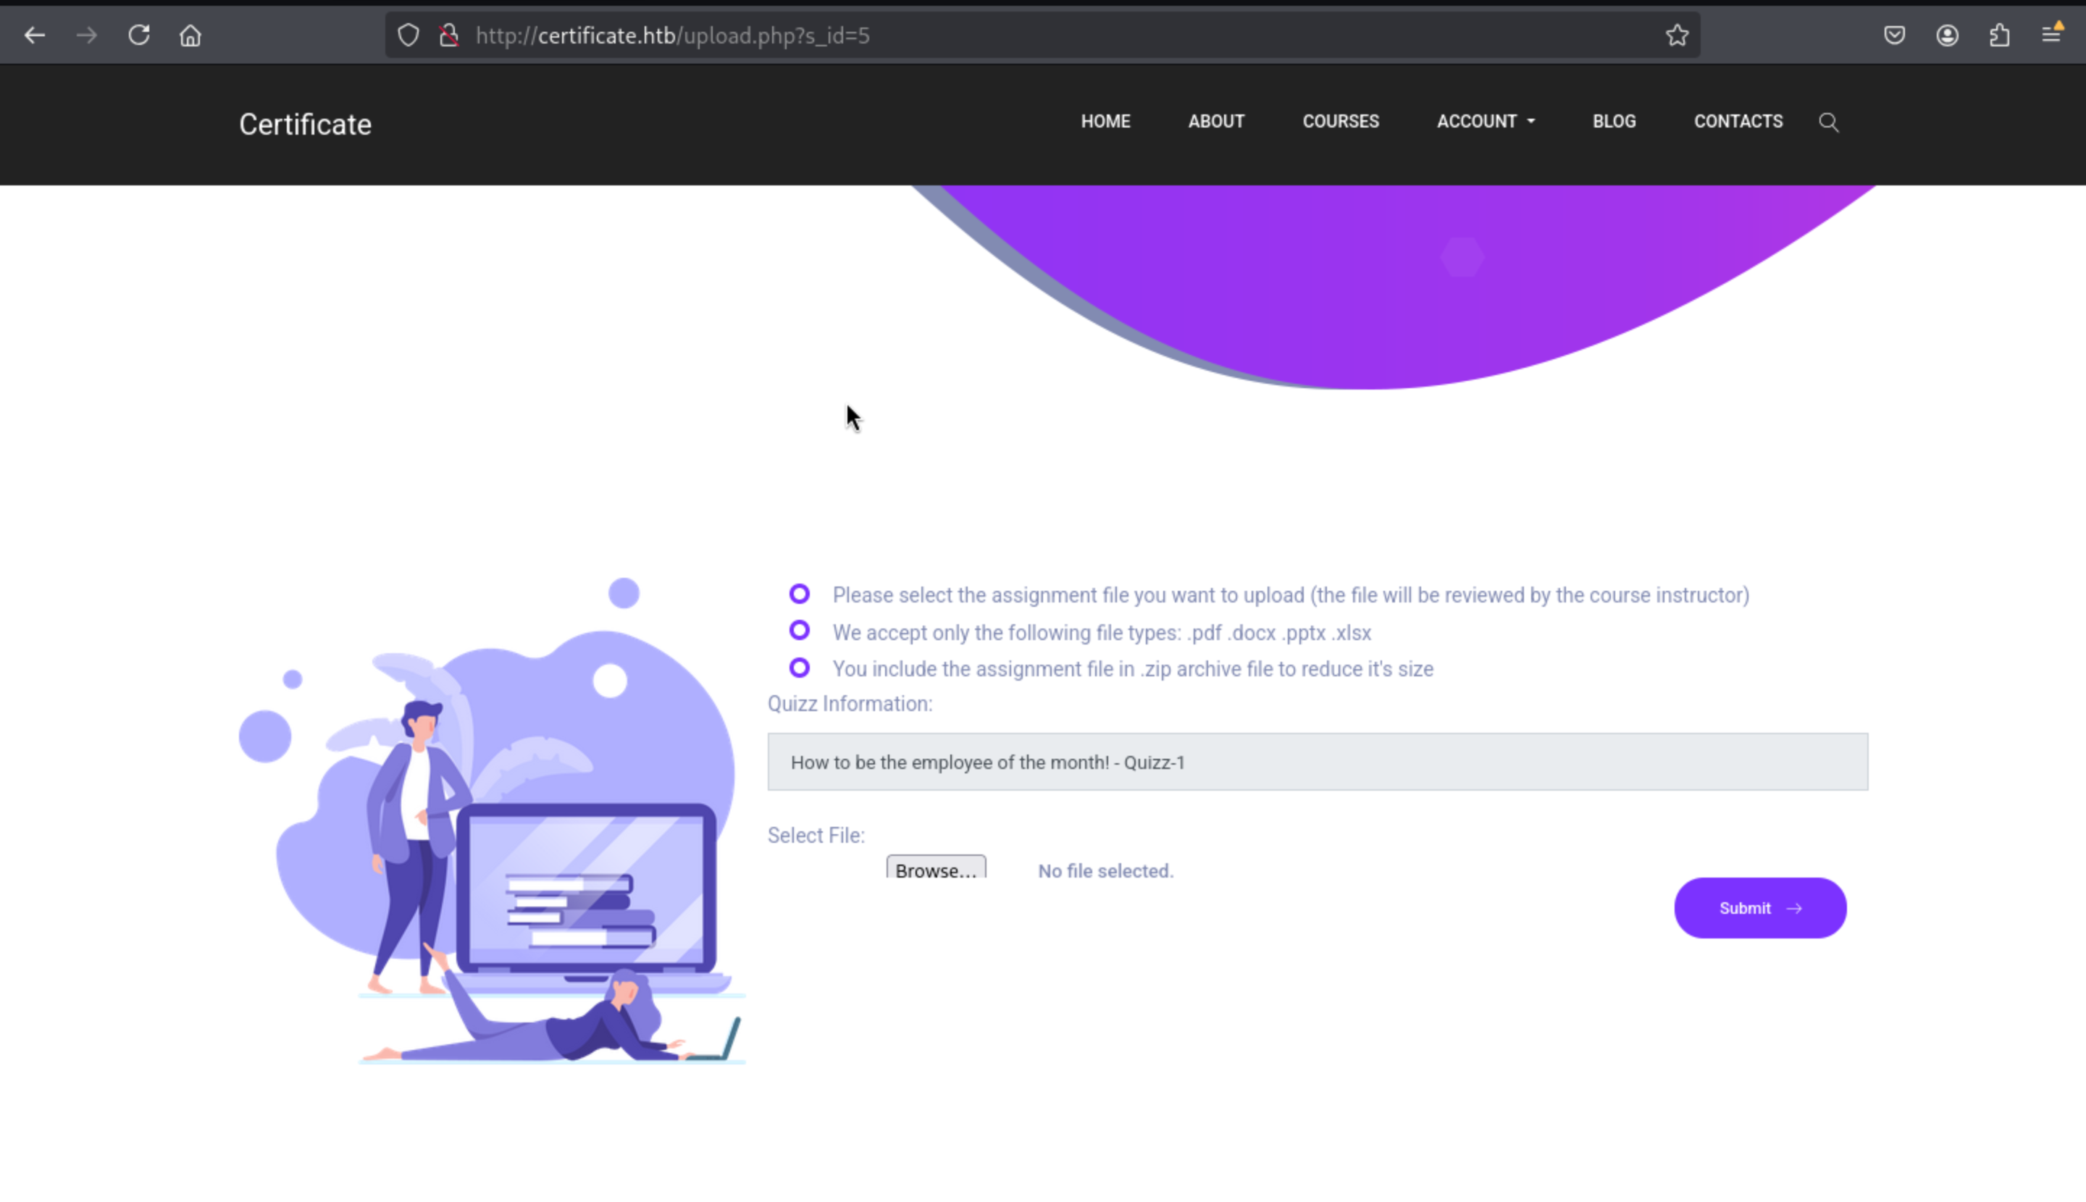Go back to the previous page
Image resolution: width=2086 pixels, height=1202 pixels.
coord(35,35)
